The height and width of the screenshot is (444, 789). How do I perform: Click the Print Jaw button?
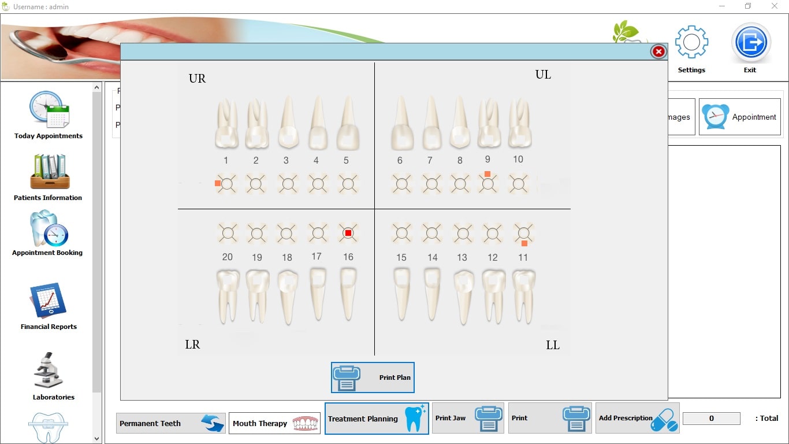468,418
